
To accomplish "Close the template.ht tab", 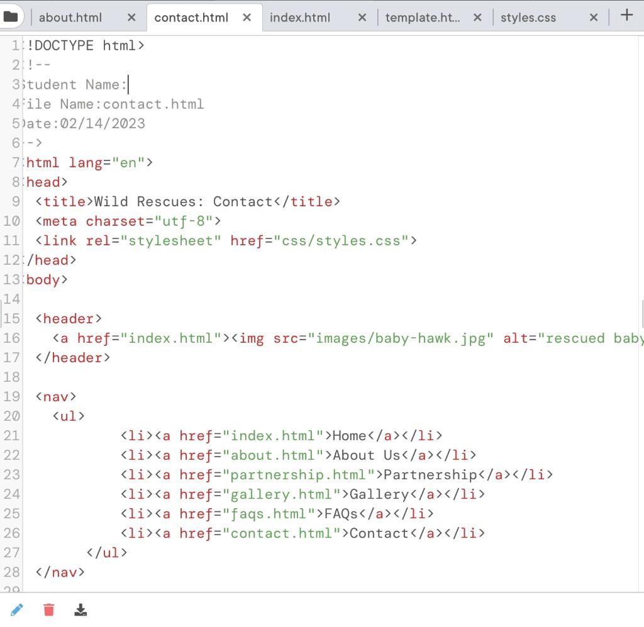I will coord(477,18).
